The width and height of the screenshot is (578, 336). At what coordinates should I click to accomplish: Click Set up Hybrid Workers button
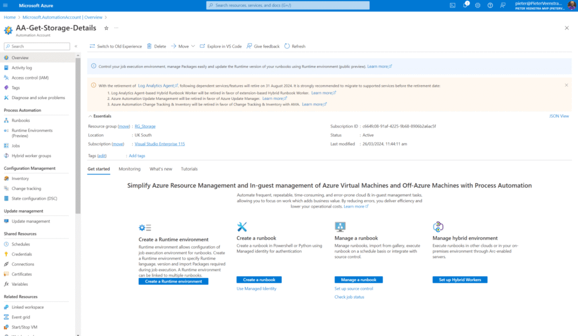pos(459,280)
